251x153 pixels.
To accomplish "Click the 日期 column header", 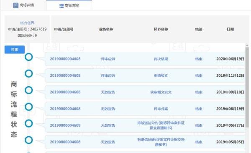I will [x=230, y=29].
